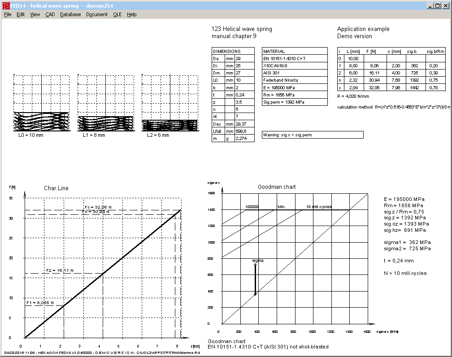
Task: Open the Edit menu
Action: (x=21, y=14)
